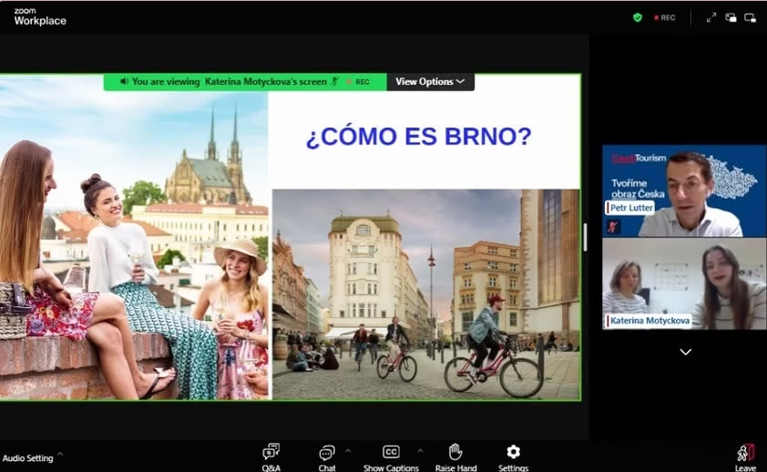The height and width of the screenshot is (472, 767).
Task: Click the Zoom Workplace logo
Action: [x=39, y=16]
